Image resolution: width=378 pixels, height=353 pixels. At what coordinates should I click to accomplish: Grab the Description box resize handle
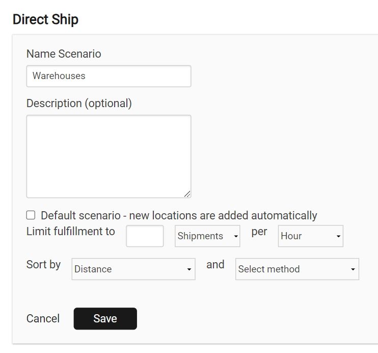tap(187, 193)
